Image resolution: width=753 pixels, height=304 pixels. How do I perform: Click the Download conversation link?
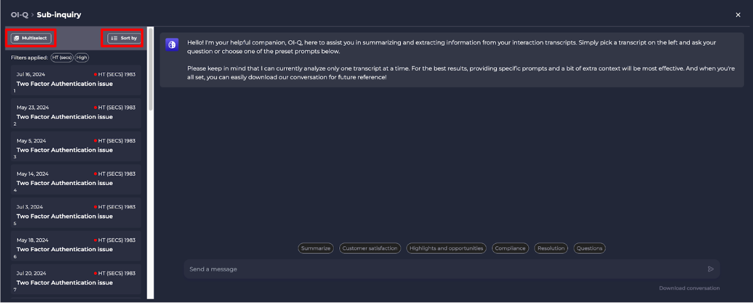(689, 289)
